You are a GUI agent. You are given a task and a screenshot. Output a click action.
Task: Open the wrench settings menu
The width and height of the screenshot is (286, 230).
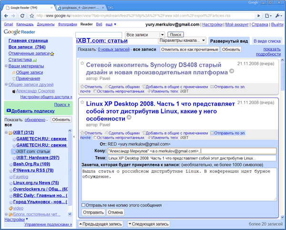(278, 16)
